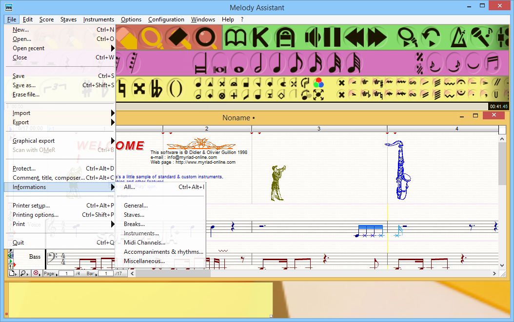Open the RGB color circles note color

tap(318, 82)
